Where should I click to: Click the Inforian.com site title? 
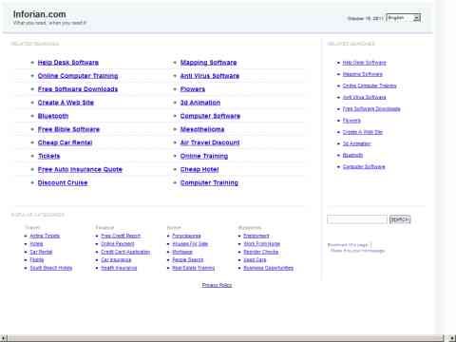pyautogui.click(x=39, y=14)
